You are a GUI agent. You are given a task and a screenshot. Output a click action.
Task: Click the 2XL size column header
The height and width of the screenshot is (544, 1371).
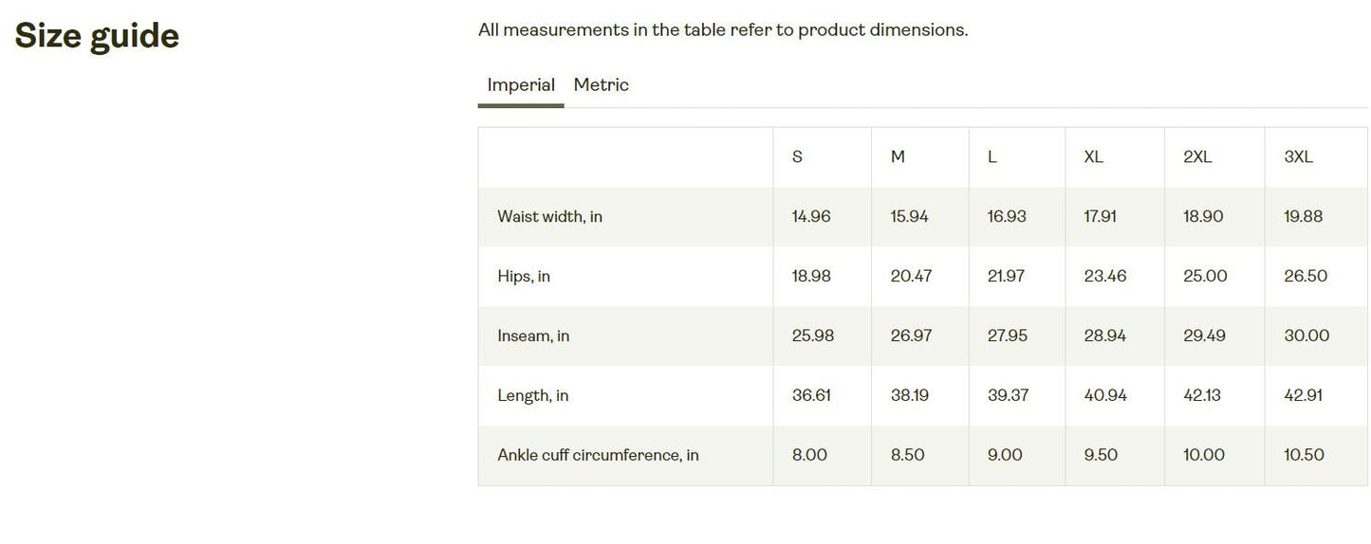coord(1197,157)
